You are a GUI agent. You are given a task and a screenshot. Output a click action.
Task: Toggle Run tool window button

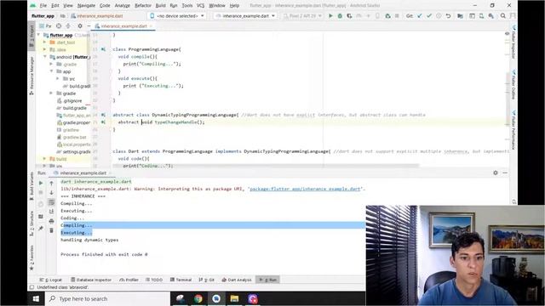(268, 280)
